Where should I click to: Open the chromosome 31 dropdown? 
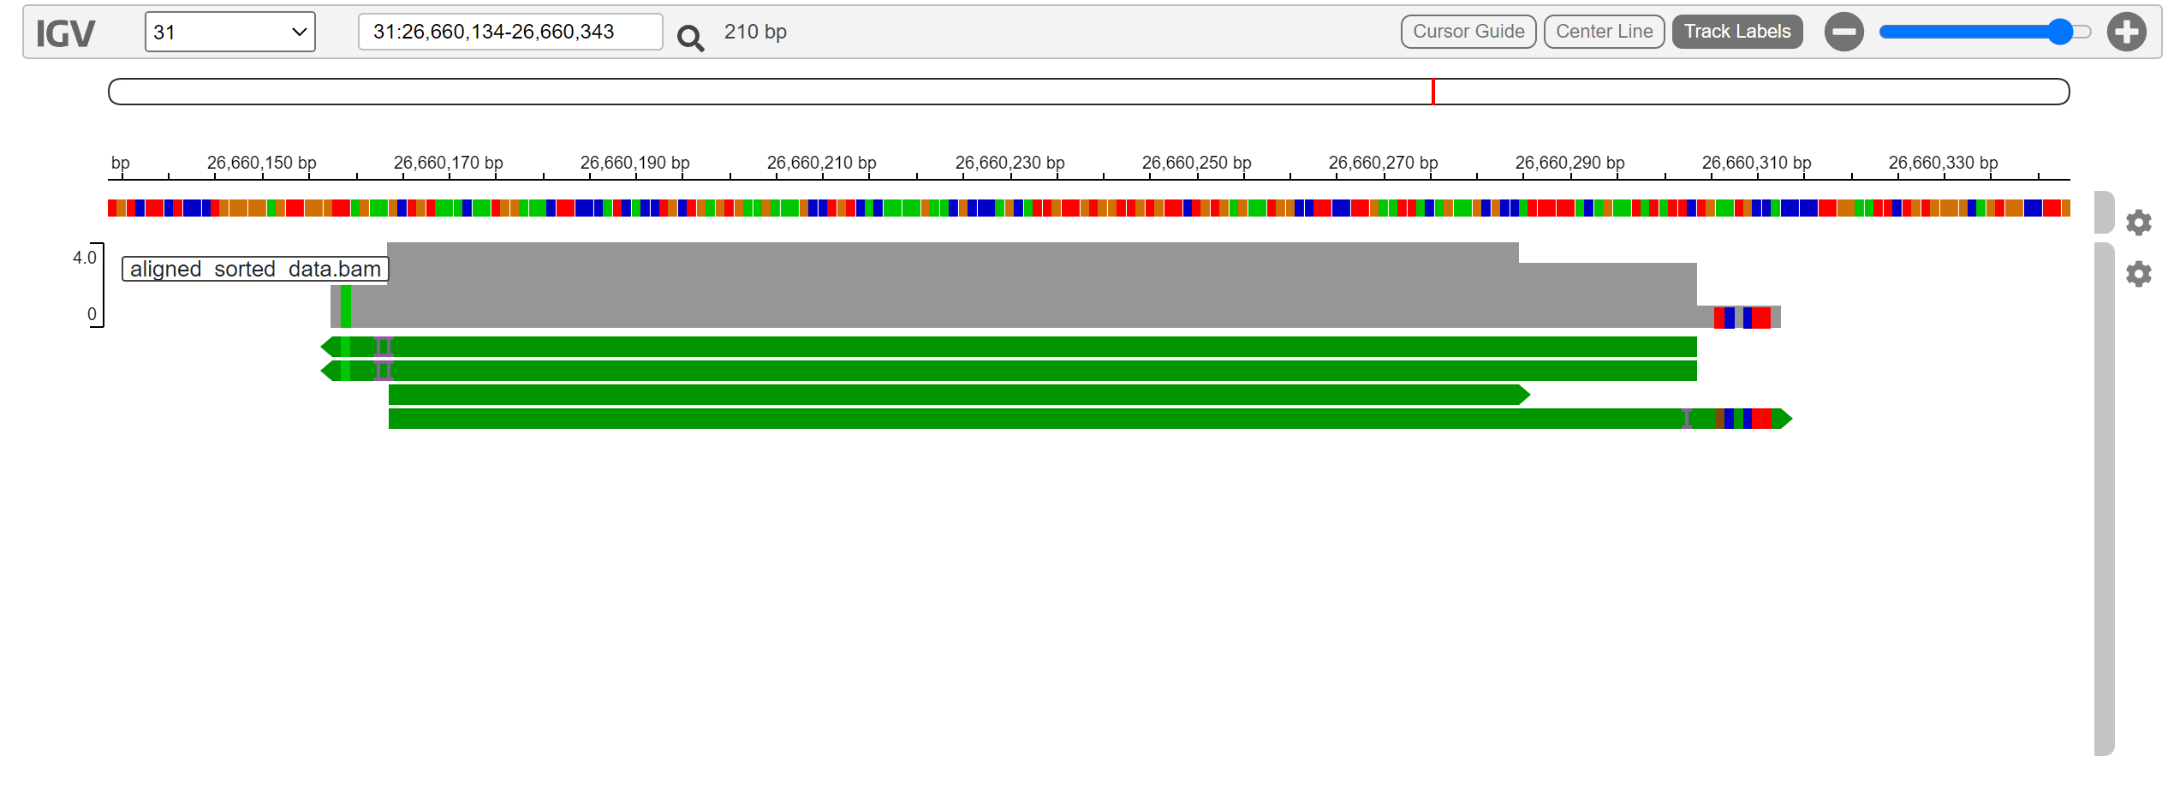tap(229, 32)
